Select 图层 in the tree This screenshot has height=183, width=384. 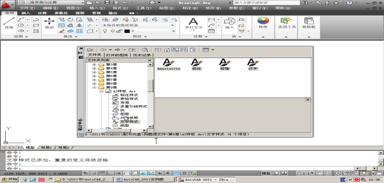(125, 114)
